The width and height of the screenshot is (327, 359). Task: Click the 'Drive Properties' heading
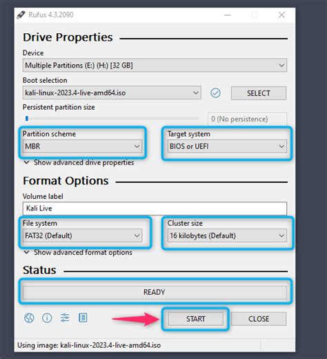(x=68, y=37)
